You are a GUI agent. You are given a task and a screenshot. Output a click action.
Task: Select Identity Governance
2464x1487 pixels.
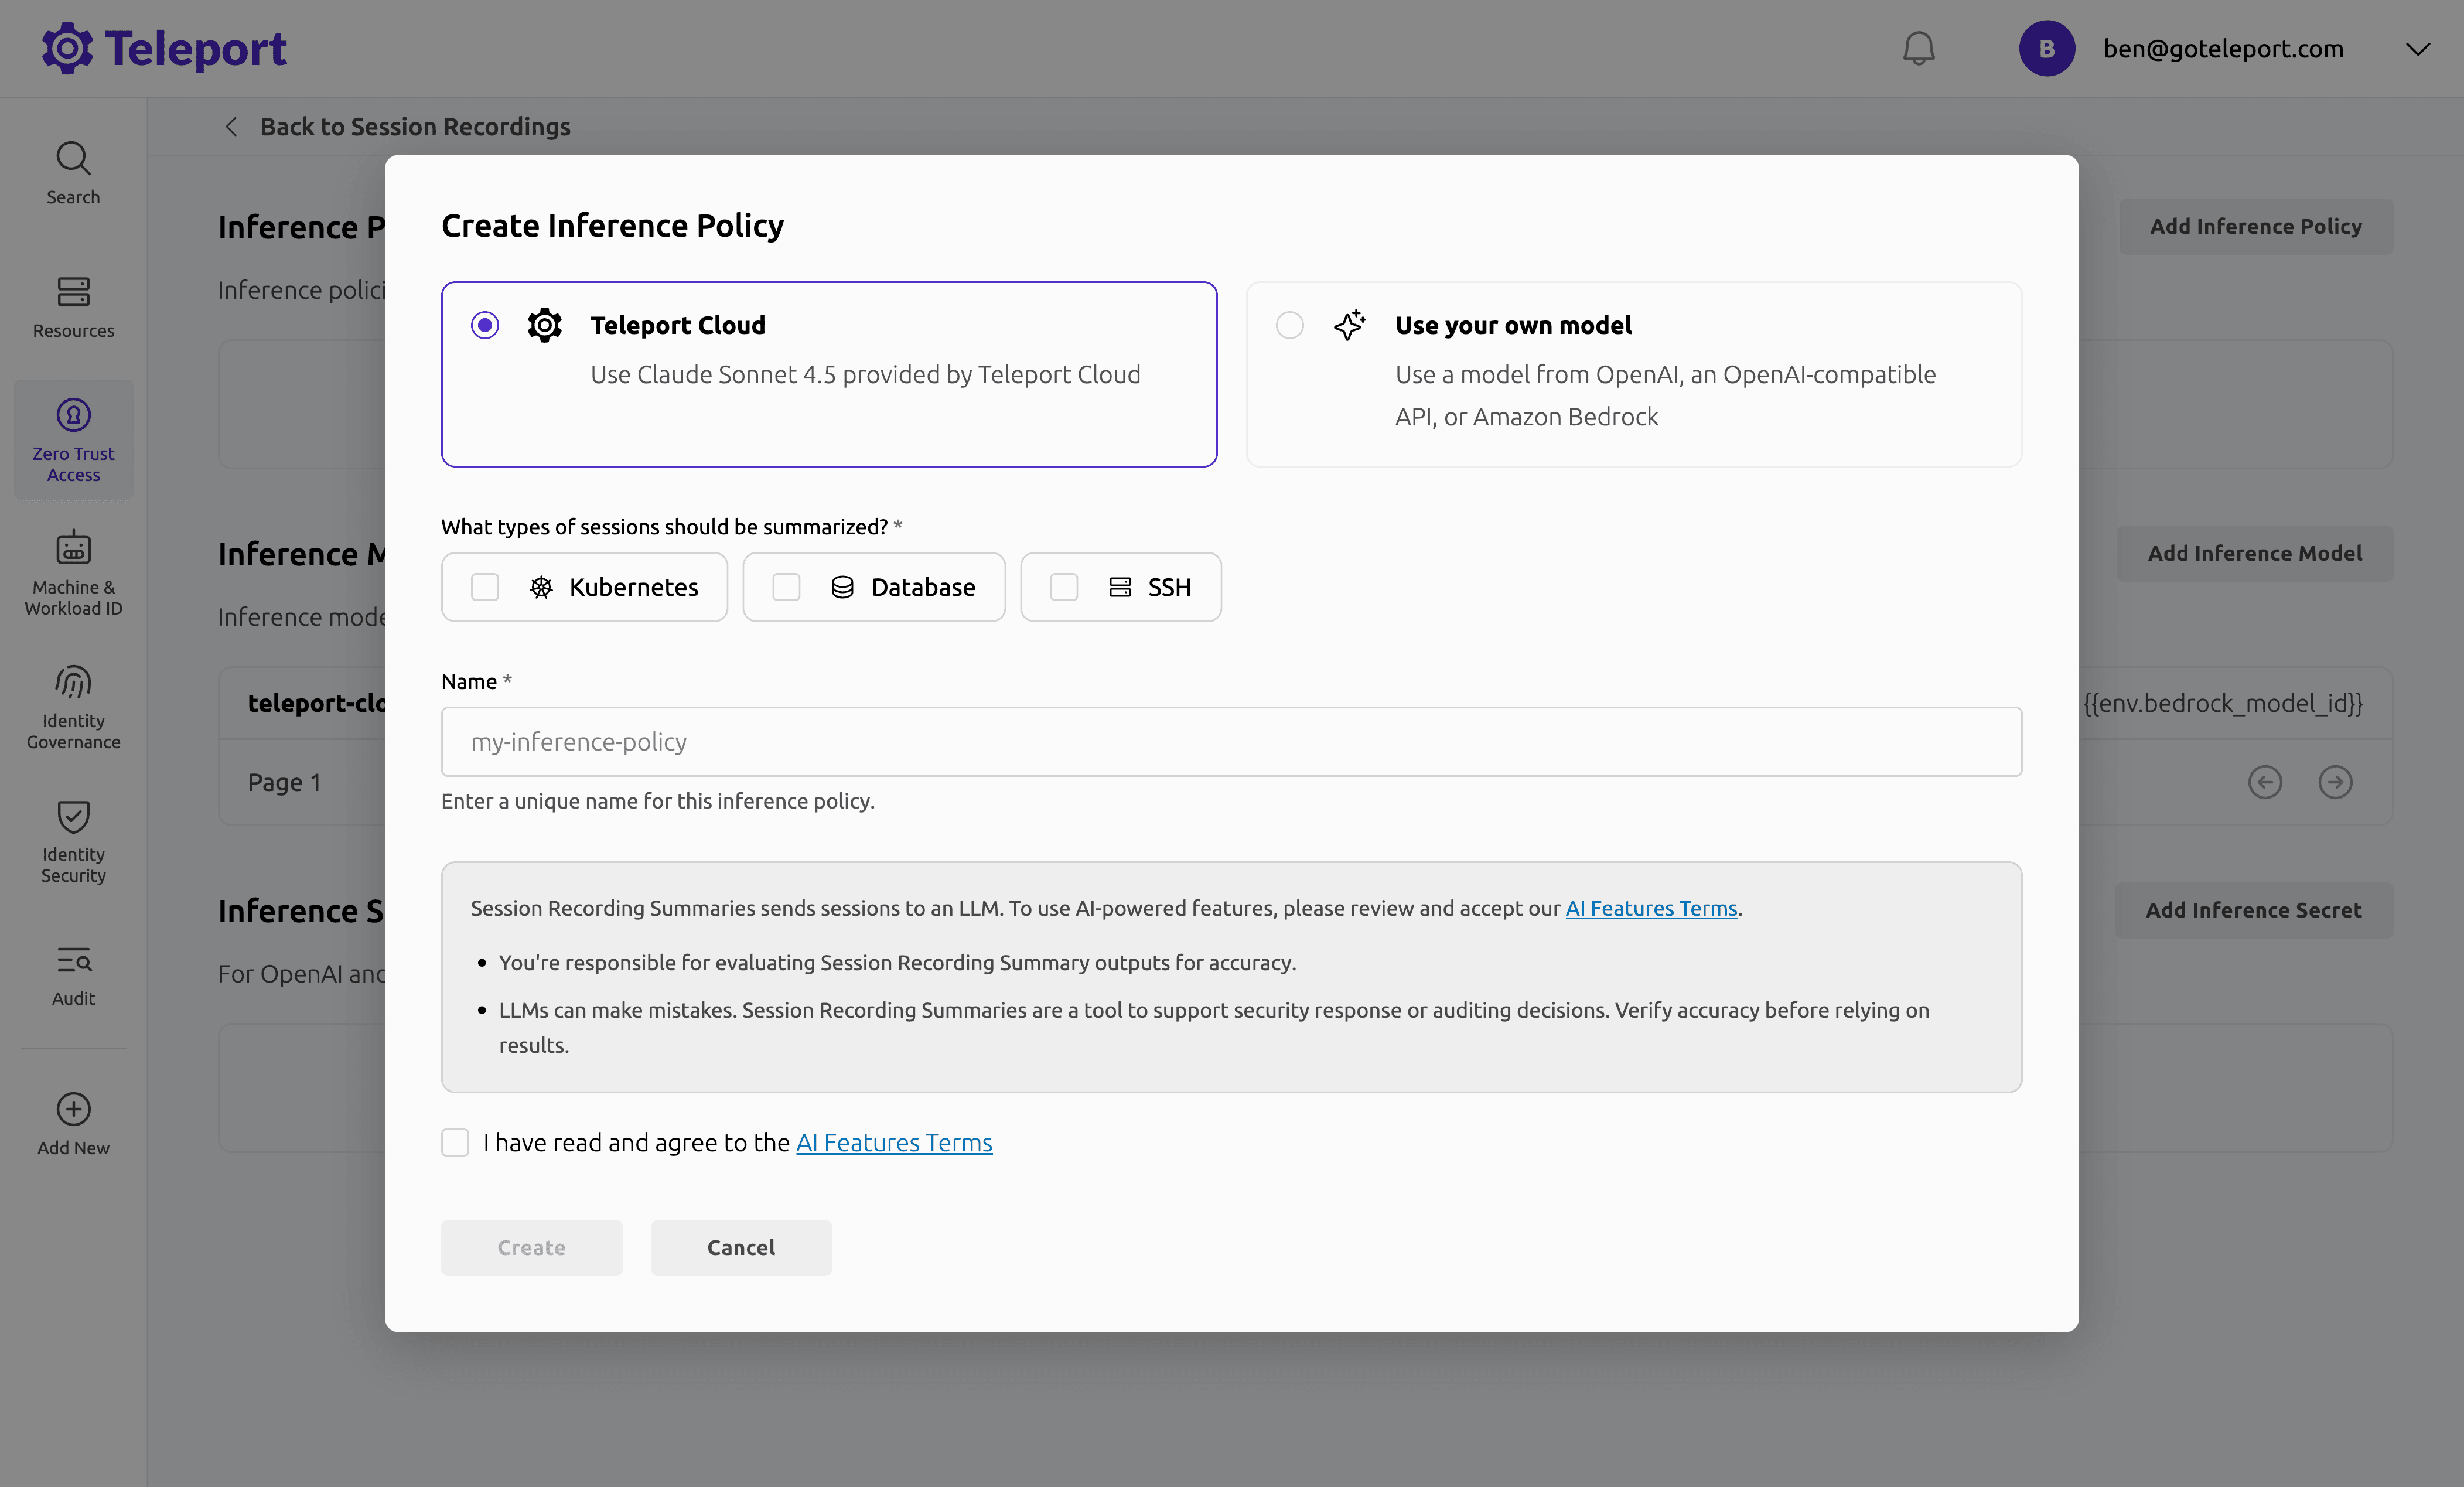click(x=72, y=705)
